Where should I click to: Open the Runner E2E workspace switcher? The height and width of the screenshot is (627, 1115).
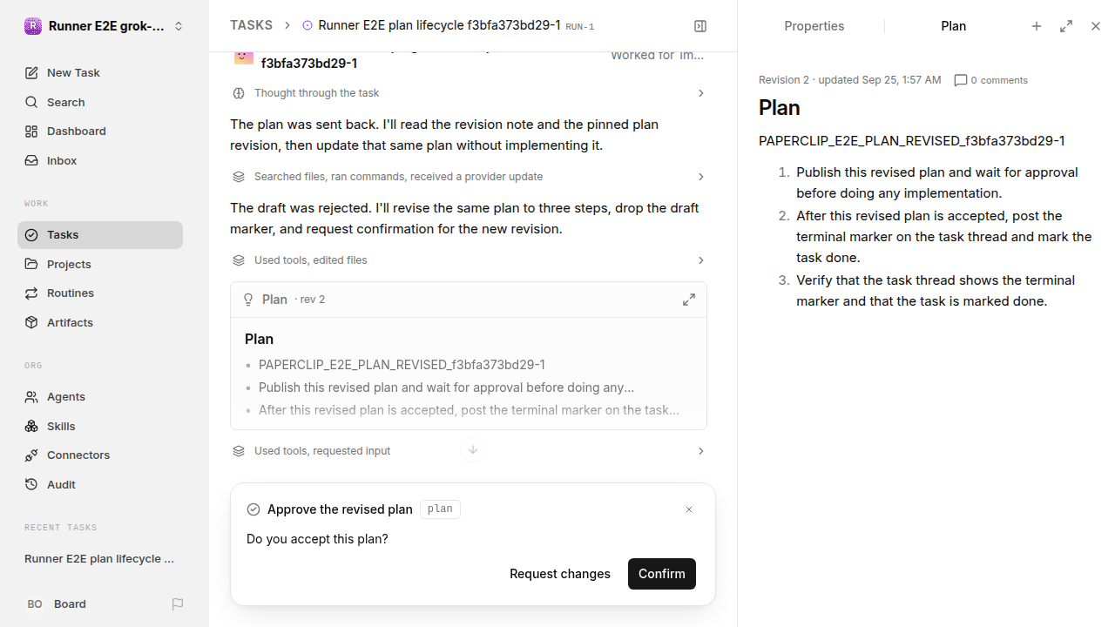coord(105,26)
